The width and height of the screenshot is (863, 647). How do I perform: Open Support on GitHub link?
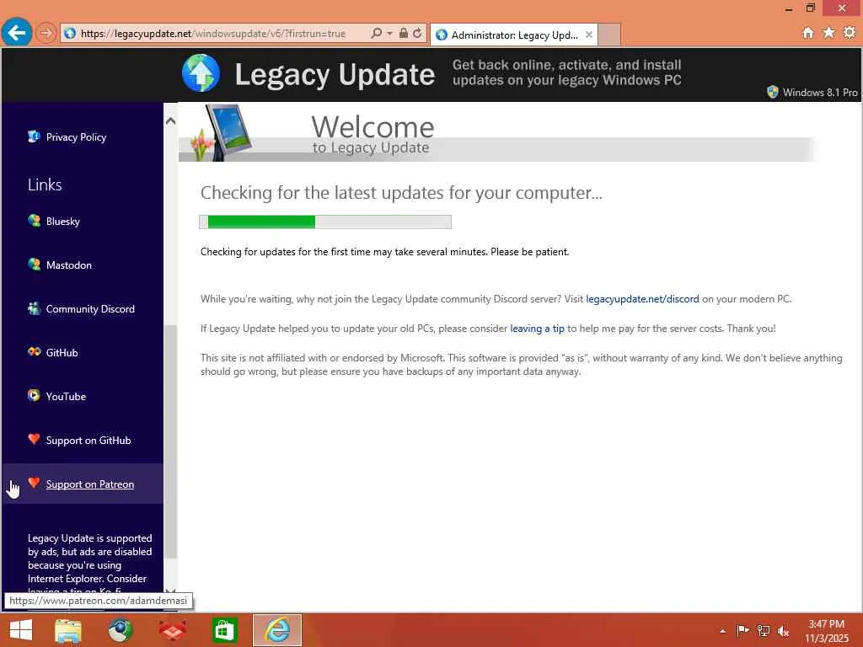tap(88, 441)
